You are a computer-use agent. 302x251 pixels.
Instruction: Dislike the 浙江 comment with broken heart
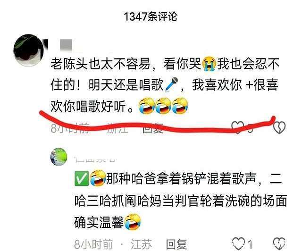279,127
